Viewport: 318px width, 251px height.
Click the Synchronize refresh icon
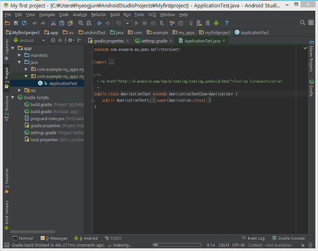(x=24, y=23)
